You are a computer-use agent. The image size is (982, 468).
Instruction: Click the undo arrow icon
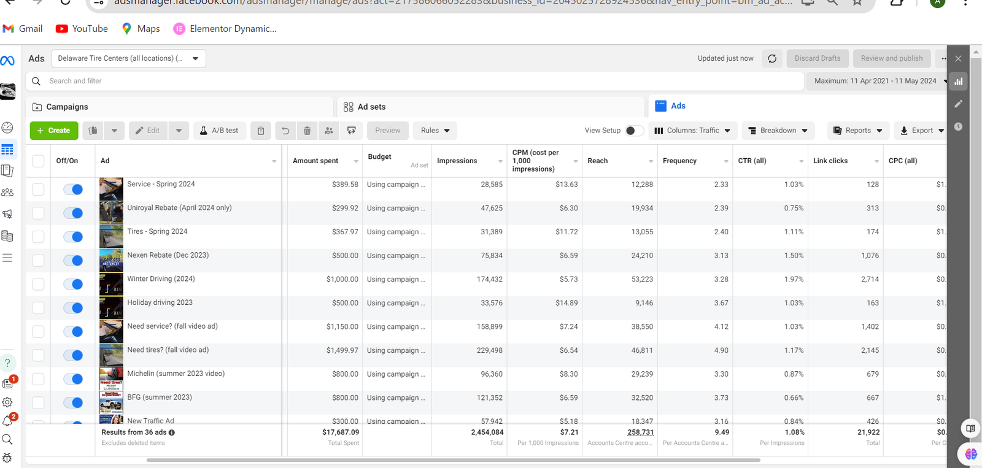tap(285, 131)
